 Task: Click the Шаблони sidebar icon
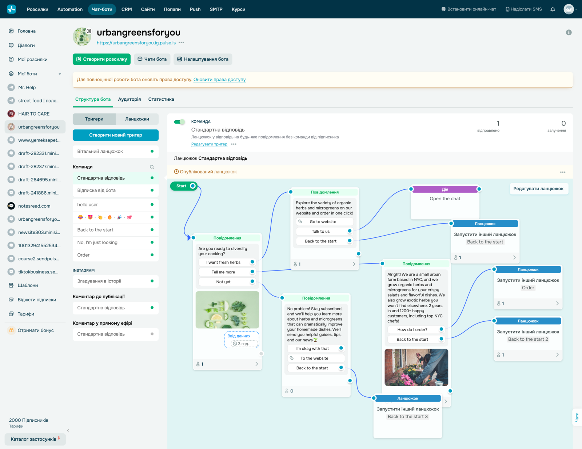tap(11, 285)
